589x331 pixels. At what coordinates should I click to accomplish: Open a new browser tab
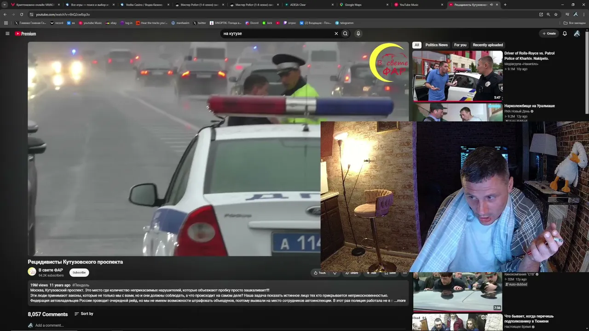pyautogui.click(x=505, y=5)
